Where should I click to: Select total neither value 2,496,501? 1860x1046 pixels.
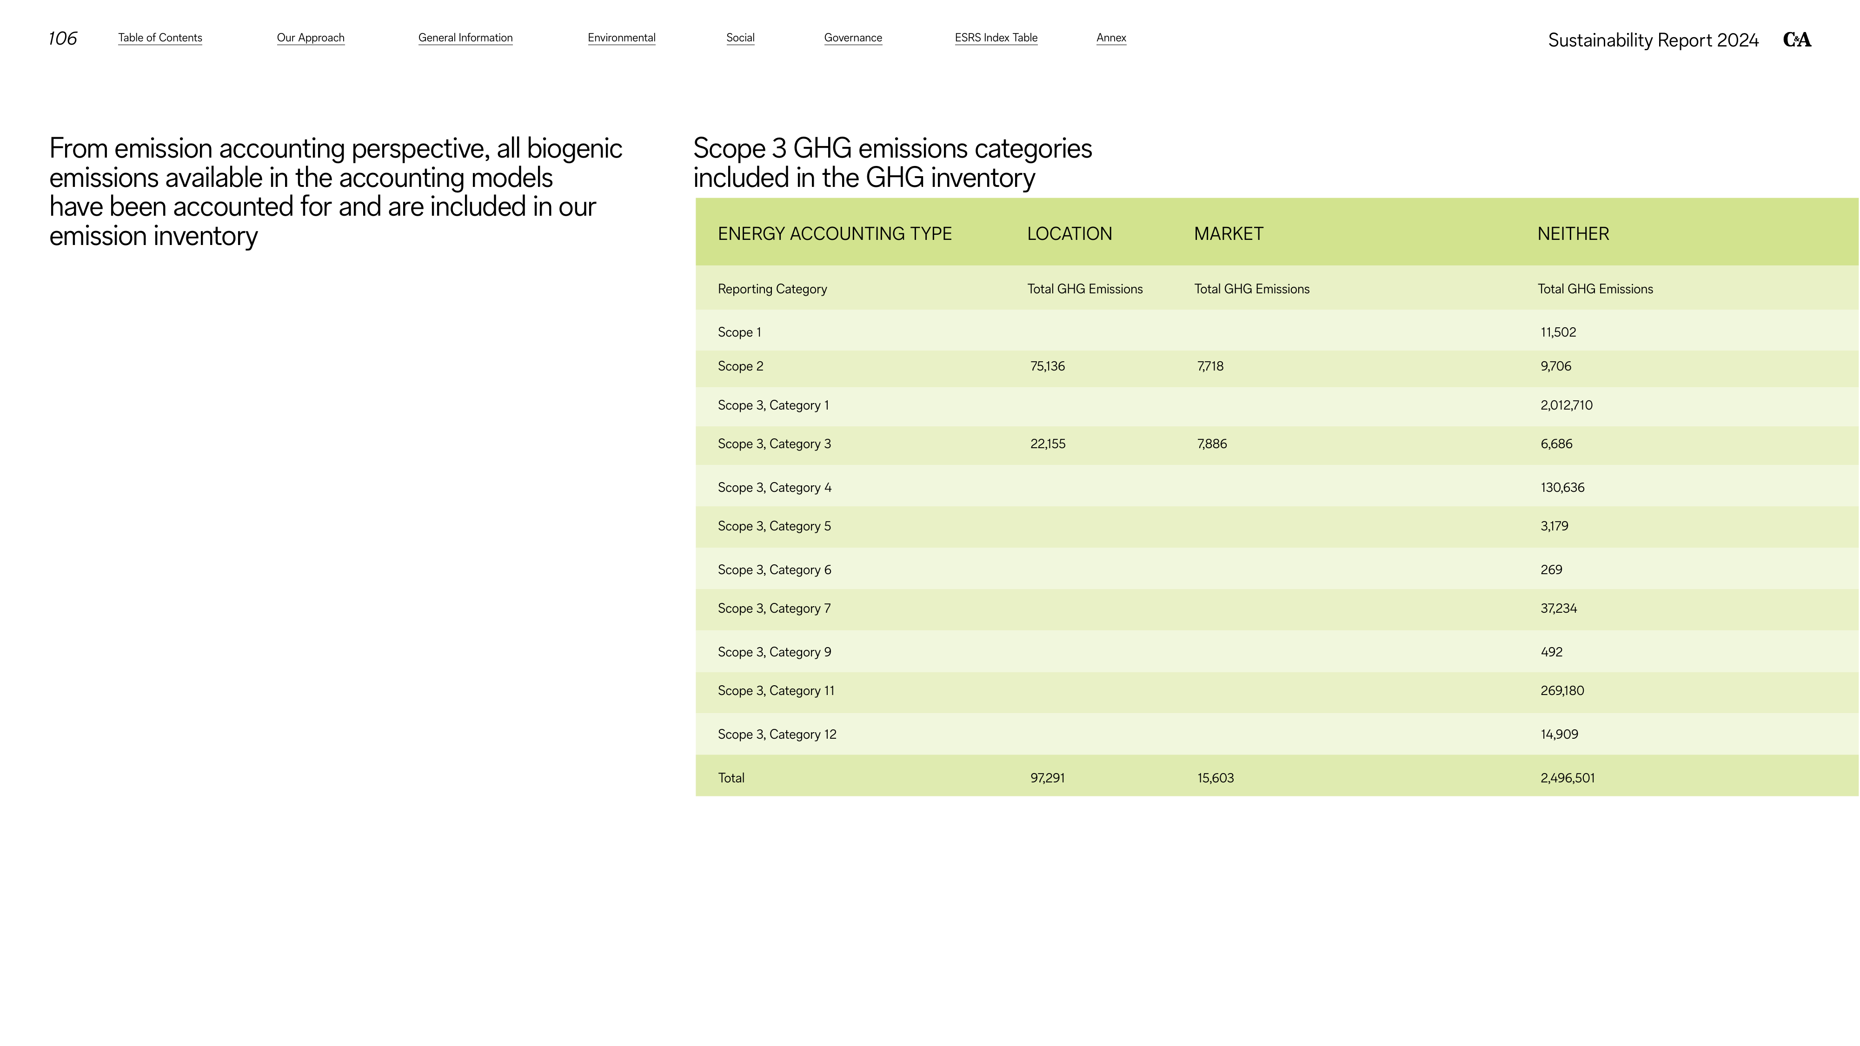(1567, 778)
